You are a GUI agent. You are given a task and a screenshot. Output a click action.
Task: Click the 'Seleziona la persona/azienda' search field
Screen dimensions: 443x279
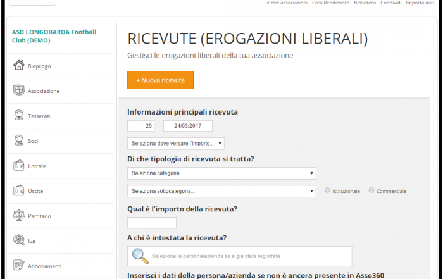pos(240,256)
